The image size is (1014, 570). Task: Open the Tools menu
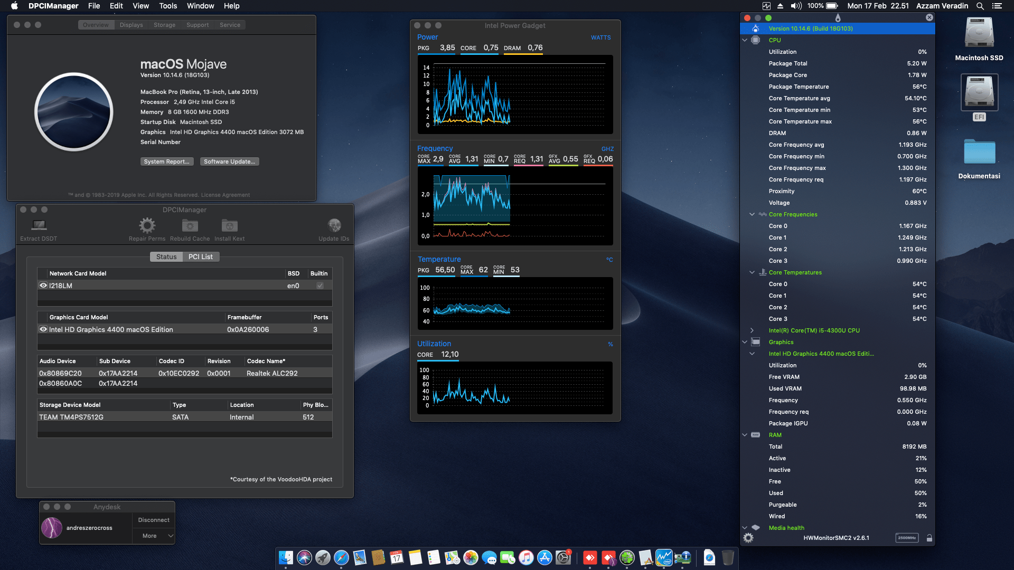(x=168, y=6)
